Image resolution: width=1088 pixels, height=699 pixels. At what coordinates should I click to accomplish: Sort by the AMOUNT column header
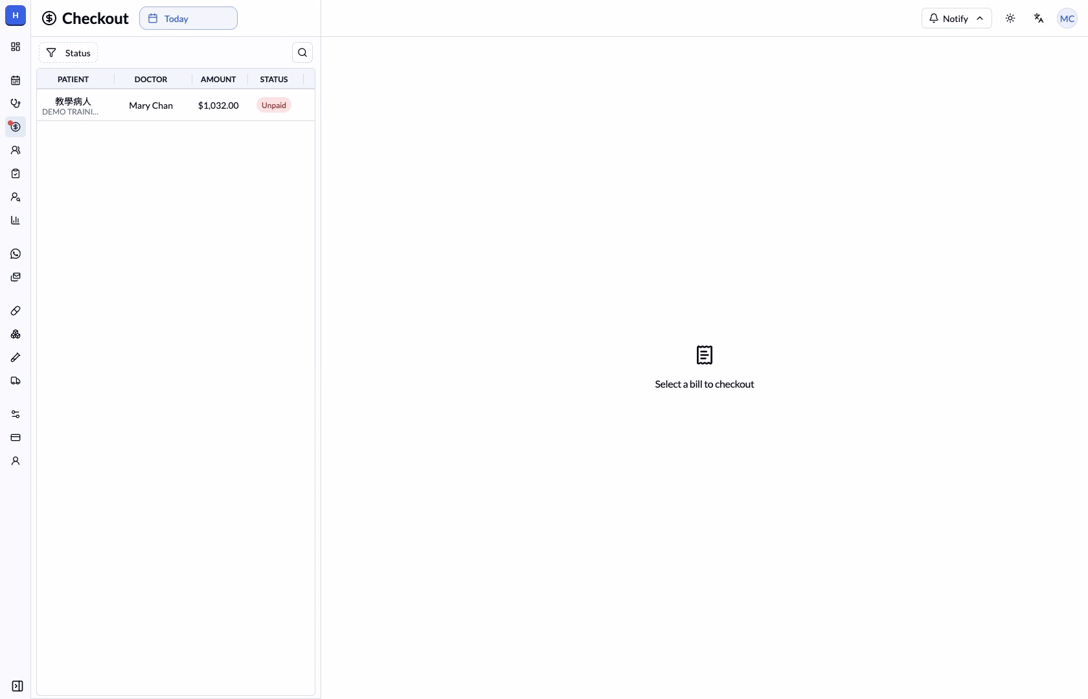pos(218,79)
